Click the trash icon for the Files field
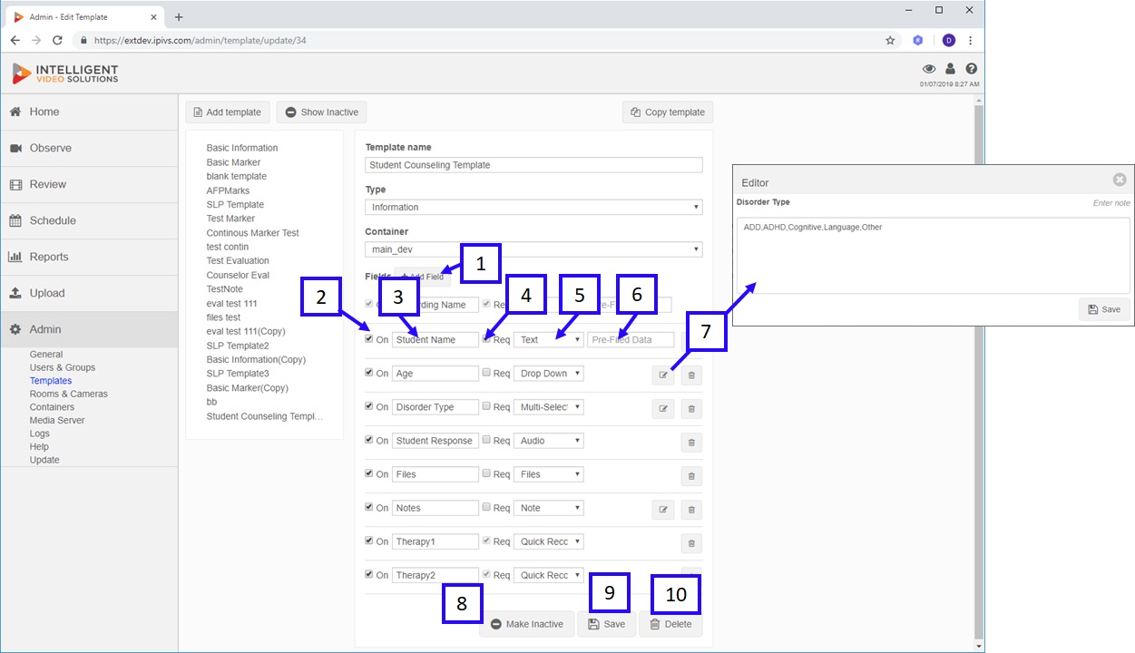The height and width of the screenshot is (653, 1135). pyautogui.click(x=691, y=476)
